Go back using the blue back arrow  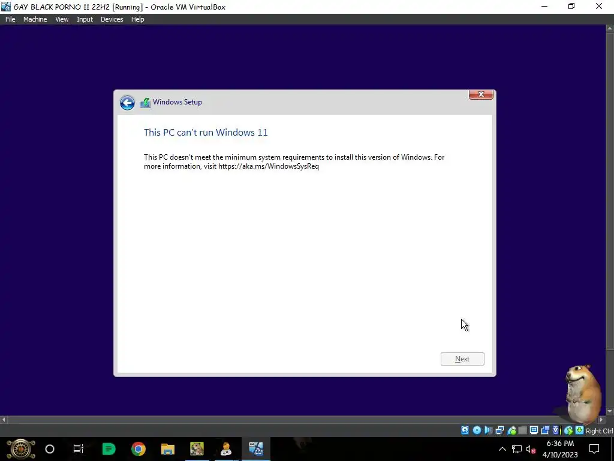(127, 103)
